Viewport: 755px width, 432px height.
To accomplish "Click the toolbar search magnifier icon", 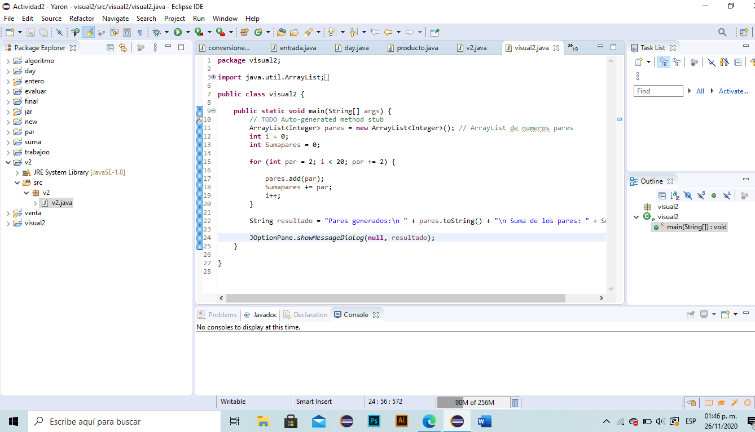I will coord(722,33).
